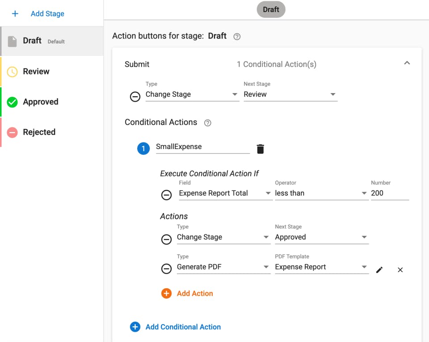The image size is (429, 342).
Task: Edit the Expense Report PDF template
Action: pos(379,269)
